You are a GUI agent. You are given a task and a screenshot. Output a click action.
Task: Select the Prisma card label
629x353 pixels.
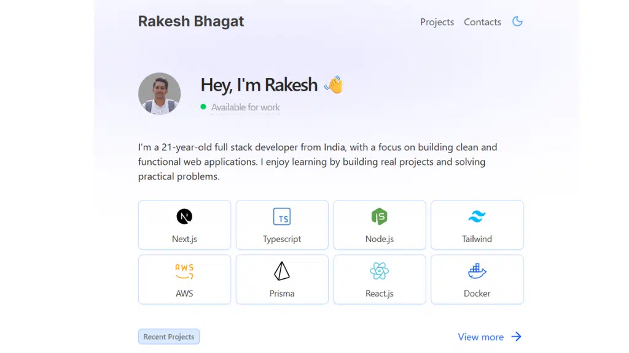[x=282, y=294]
